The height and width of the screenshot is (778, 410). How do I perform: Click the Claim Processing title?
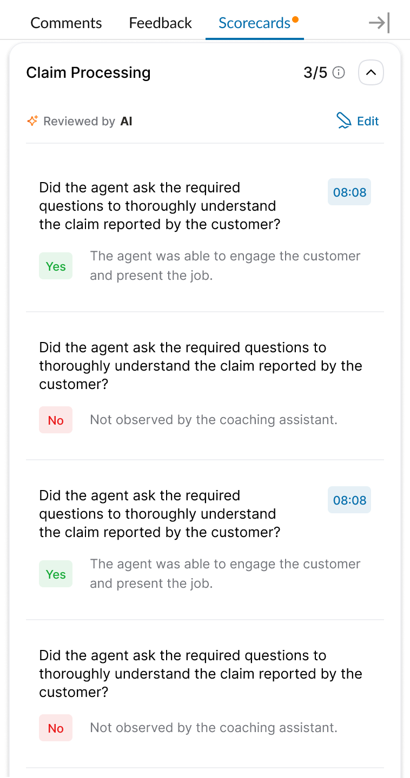click(88, 72)
